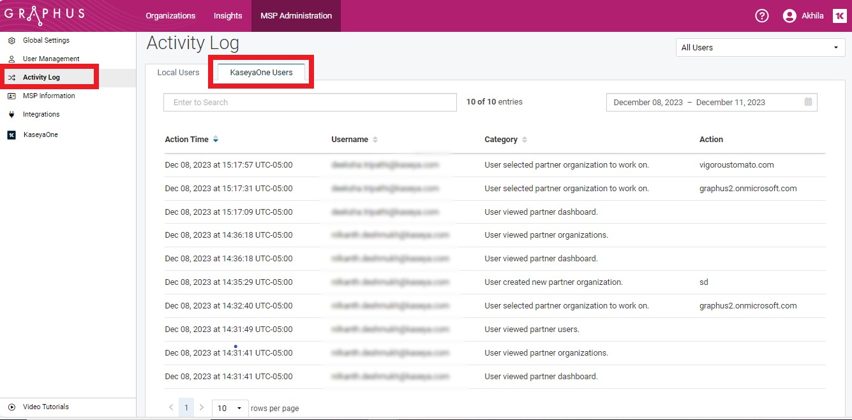Screen dimensions: 852x420
Task: Click the MSP Information card icon
Action: click(x=11, y=96)
